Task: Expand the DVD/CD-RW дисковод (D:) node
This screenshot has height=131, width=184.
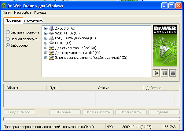Action: click(46, 38)
